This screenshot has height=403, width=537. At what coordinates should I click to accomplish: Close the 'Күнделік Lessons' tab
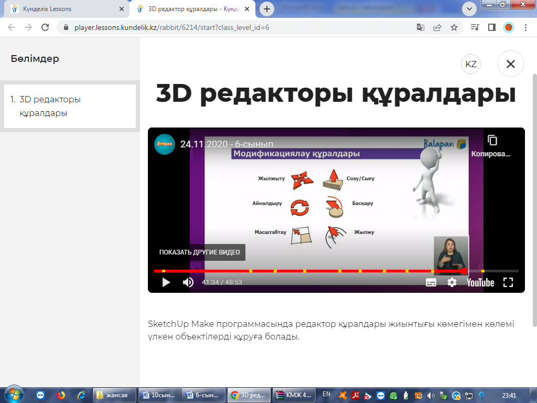pyautogui.click(x=122, y=9)
